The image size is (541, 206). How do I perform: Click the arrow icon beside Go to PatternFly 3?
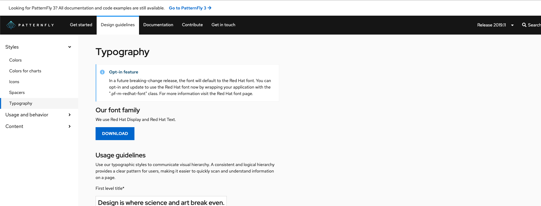coord(210,8)
